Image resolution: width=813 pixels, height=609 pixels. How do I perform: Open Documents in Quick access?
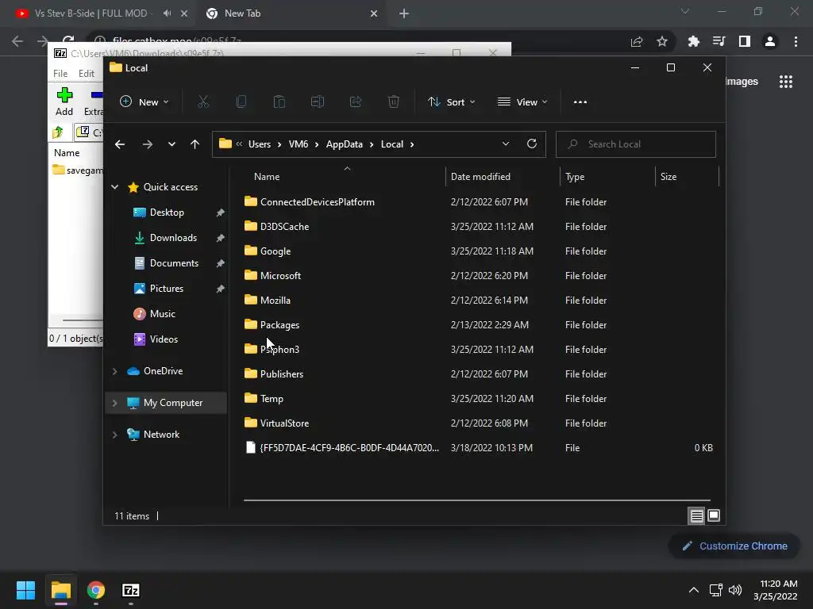[x=174, y=263]
